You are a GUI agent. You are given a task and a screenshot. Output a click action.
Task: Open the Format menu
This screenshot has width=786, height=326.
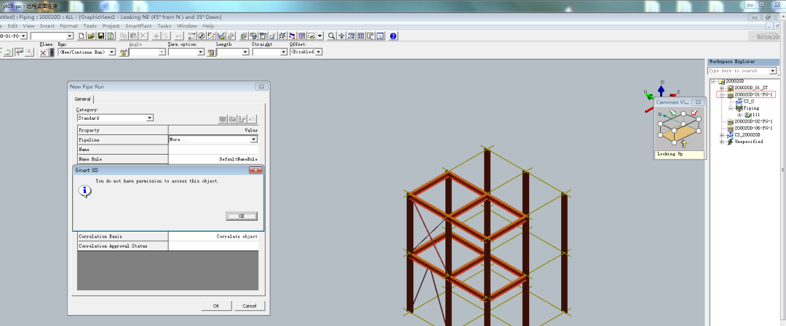[68, 26]
